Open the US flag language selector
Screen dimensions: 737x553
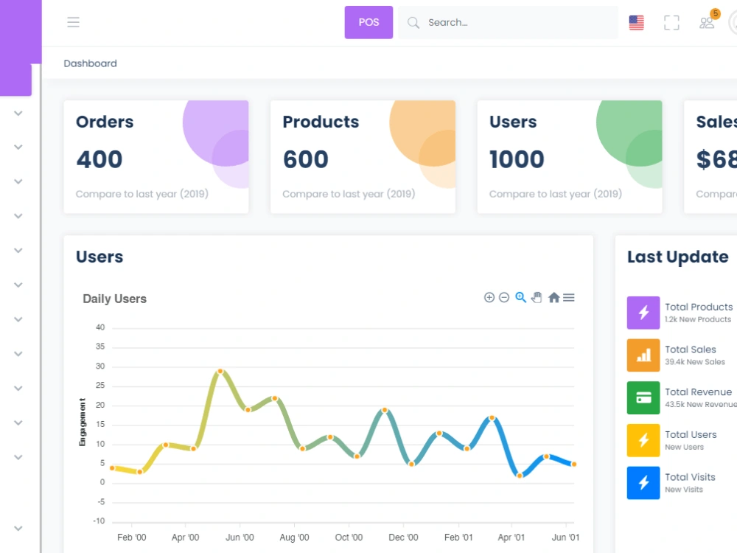click(x=637, y=23)
